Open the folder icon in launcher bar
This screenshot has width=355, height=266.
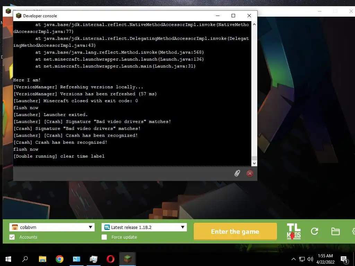click(x=335, y=231)
